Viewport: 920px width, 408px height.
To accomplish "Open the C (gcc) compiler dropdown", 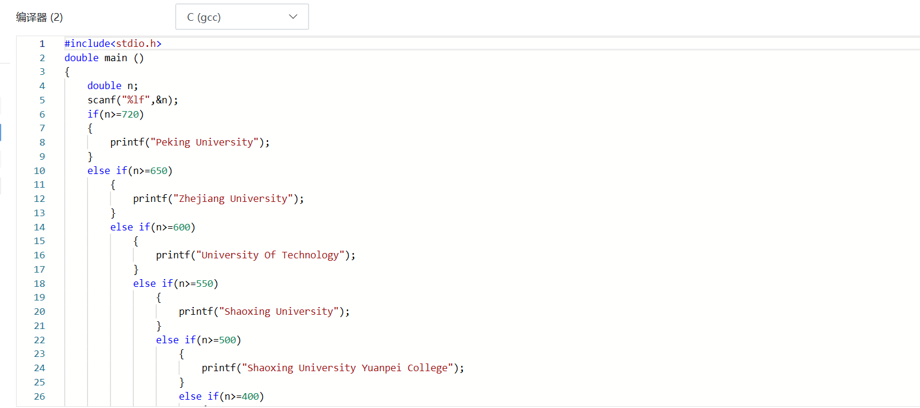I will (242, 17).
